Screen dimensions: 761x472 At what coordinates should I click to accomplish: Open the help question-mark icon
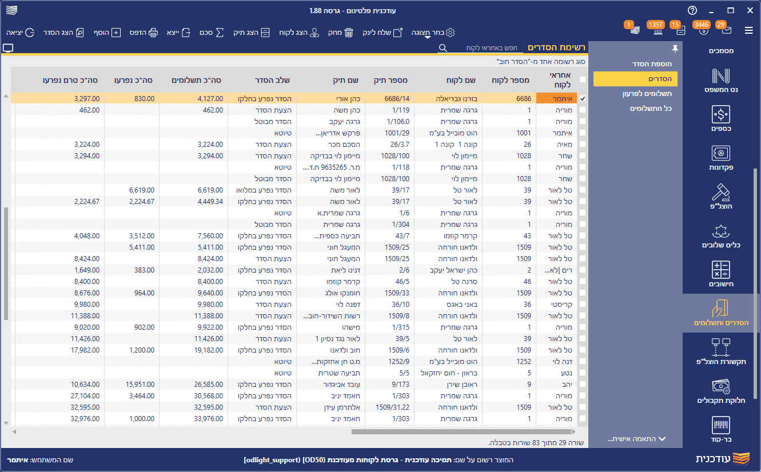tap(692, 10)
